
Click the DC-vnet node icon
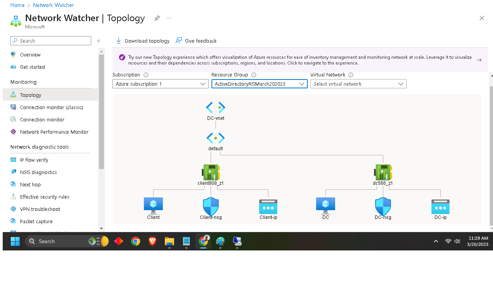[x=216, y=107]
